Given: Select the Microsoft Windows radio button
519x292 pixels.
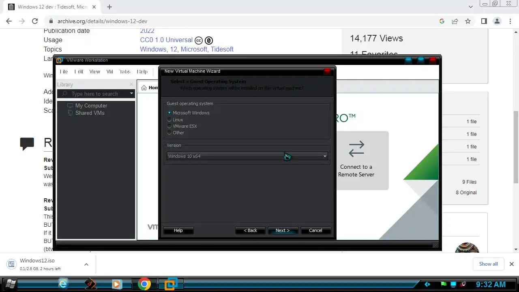Looking at the screenshot, I should 169,113.
